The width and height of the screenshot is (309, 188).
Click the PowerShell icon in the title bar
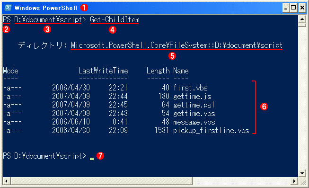pos(8,8)
